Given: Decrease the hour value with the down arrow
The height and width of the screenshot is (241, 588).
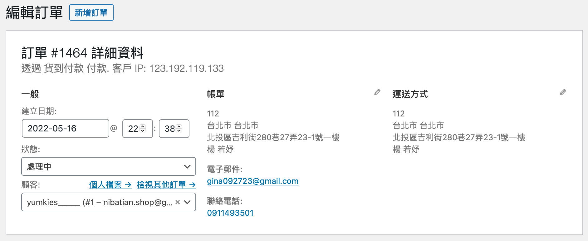Looking at the screenshot, I should [143, 130].
